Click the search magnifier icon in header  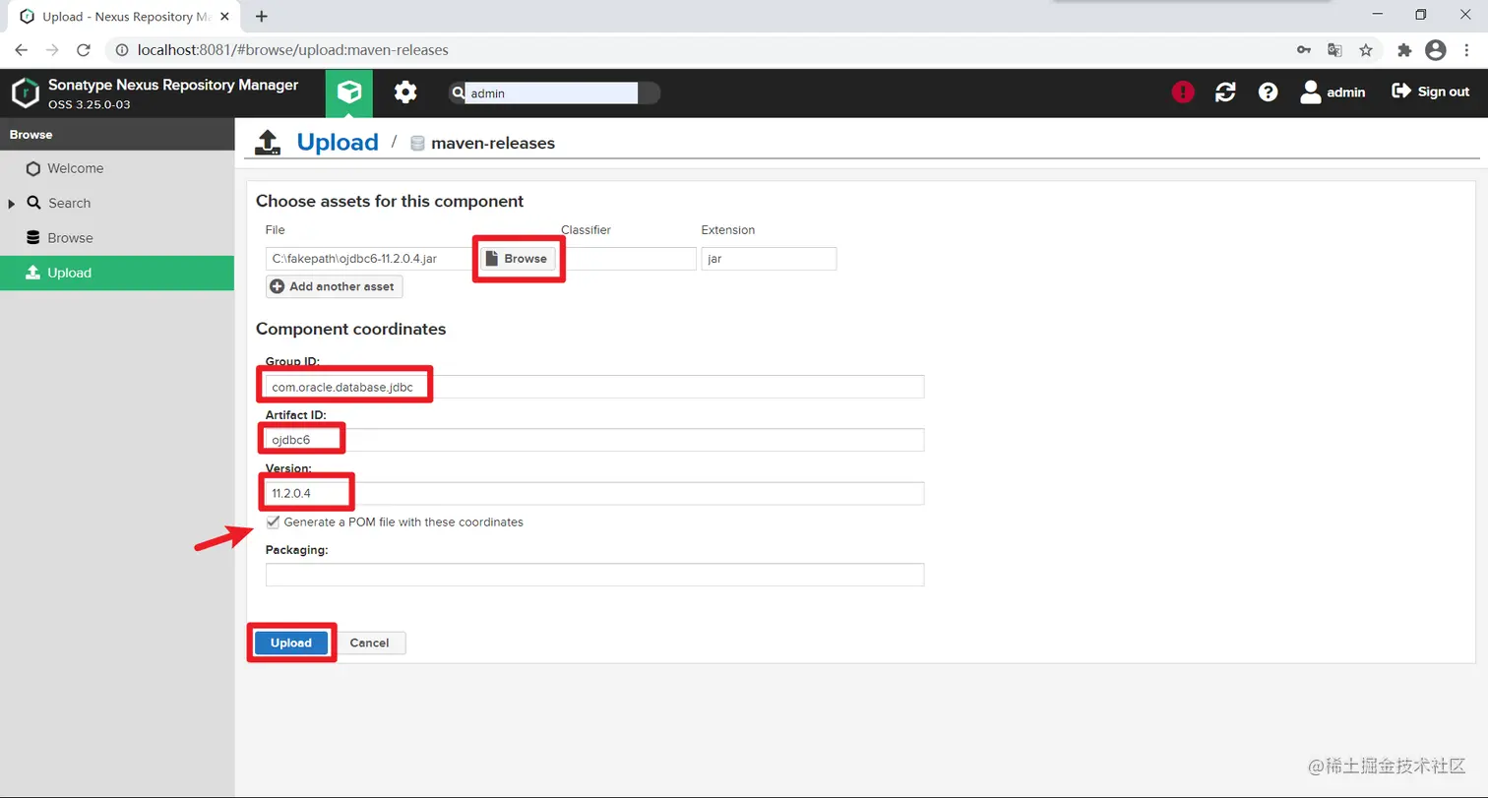pos(458,93)
